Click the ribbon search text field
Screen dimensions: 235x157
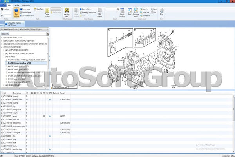coord(111,9)
